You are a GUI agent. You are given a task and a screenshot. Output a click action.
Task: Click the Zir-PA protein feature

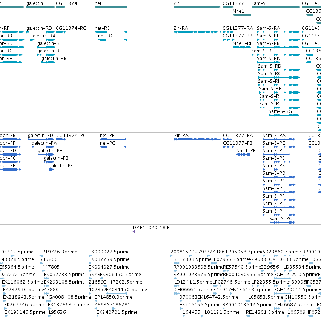pos(198,139)
